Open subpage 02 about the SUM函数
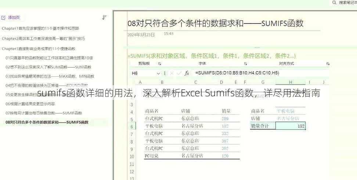Image resolution: width=357 pixels, height=180 pixels. click(48, 67)
